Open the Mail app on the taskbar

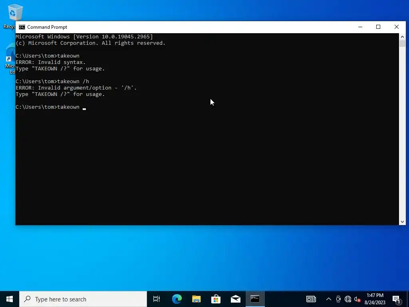point(235,299)
